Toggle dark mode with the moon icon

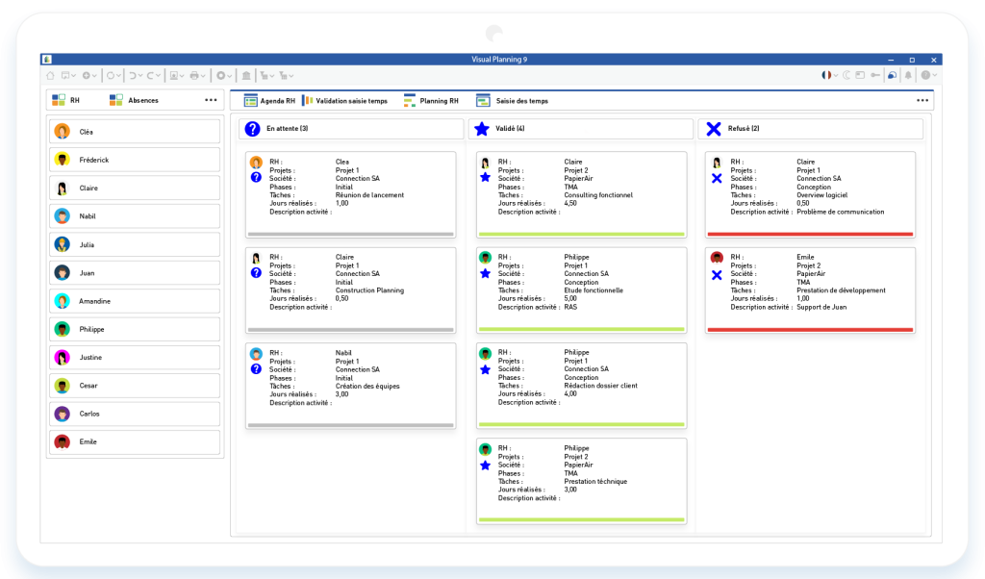[846, 75]
